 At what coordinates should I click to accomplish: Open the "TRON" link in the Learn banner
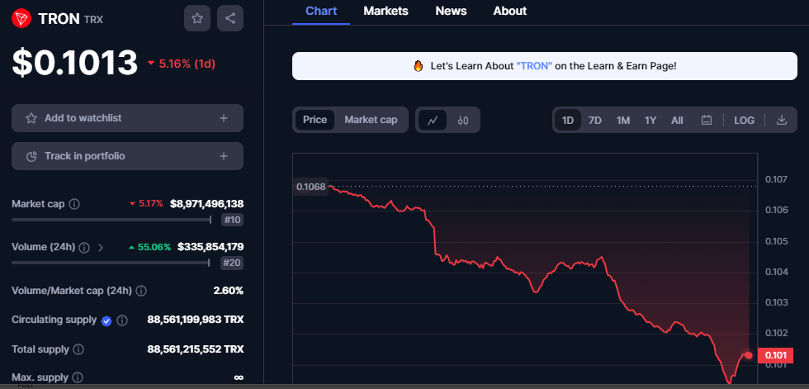(535, 66)
